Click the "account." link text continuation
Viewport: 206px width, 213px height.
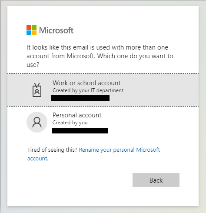38,158
